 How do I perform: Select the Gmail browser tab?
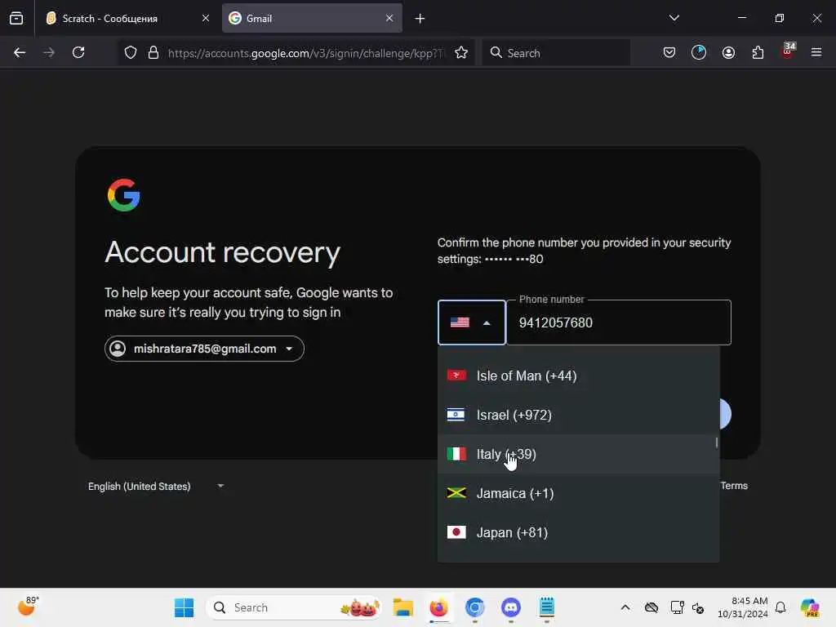point(312,18)
